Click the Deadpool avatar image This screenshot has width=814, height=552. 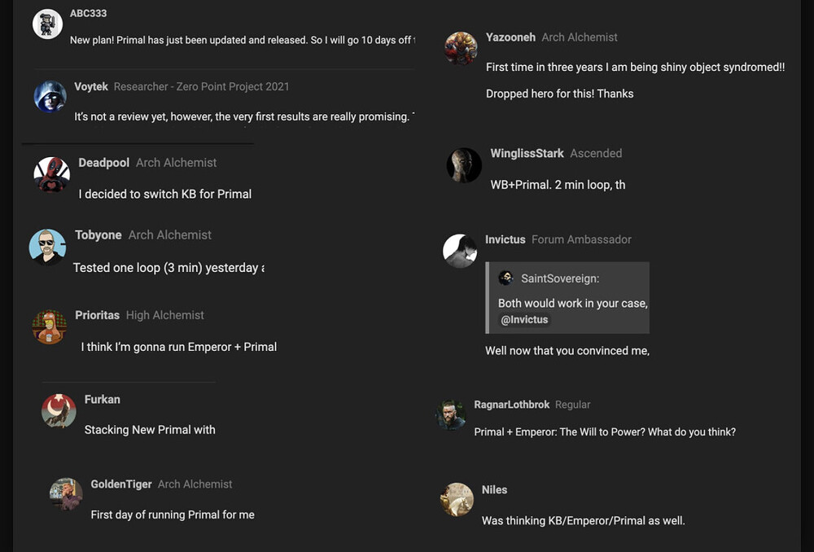(52, 174)
